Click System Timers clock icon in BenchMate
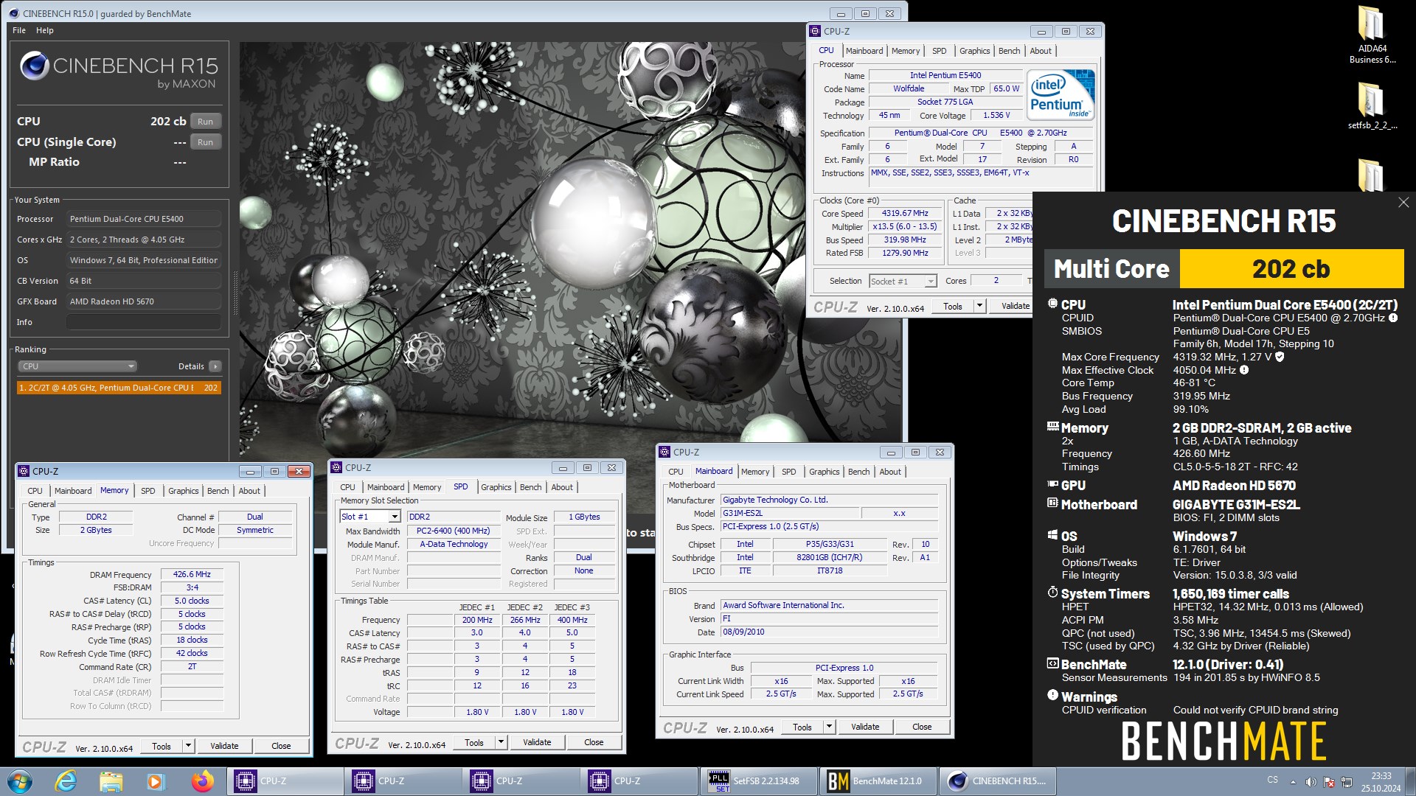 click(x=1052, y=592)
